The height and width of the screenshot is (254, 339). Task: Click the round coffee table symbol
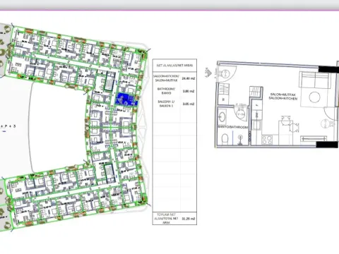coord(314,97)
